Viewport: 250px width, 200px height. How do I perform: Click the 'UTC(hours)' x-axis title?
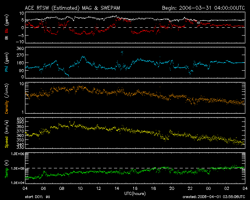(135, 194)
